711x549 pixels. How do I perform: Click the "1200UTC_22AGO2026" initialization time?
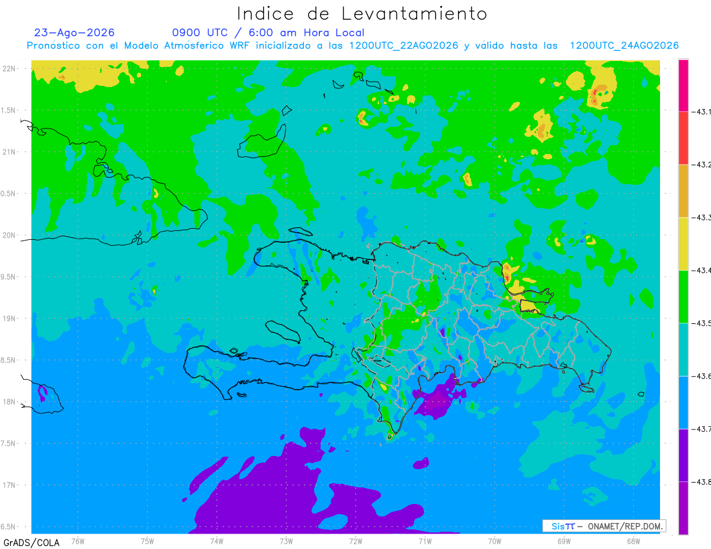[403, 46]
